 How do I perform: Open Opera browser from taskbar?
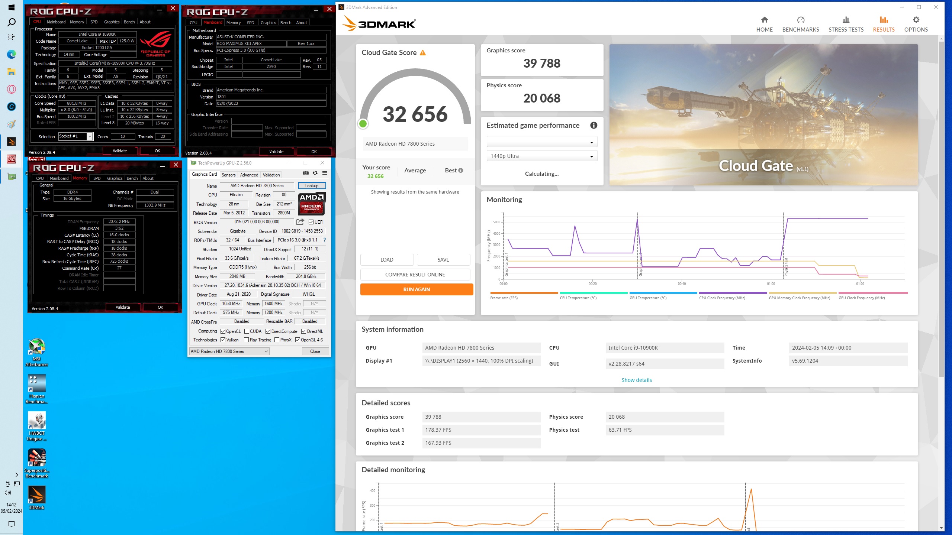tap(12, 89)
